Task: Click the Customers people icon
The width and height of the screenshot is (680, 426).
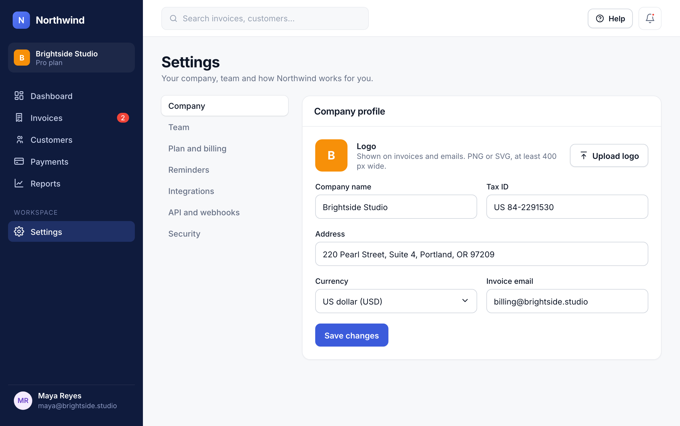Action: (19, 140)
